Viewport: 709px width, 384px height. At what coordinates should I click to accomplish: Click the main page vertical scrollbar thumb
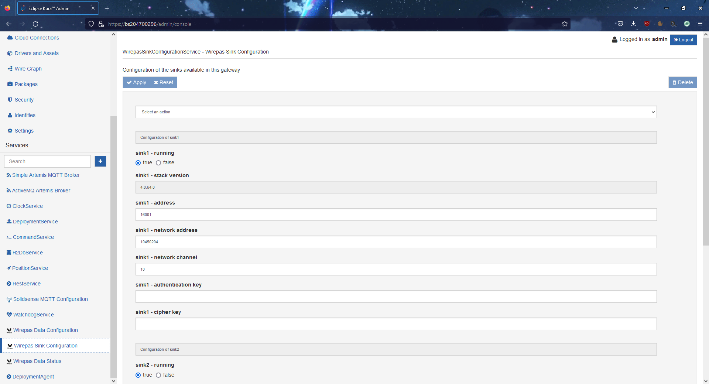click(x=706, y=141)
